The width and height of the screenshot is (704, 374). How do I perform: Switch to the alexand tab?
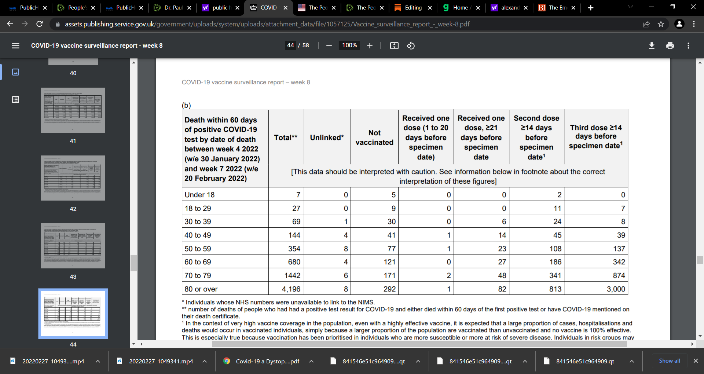(509, 8)
